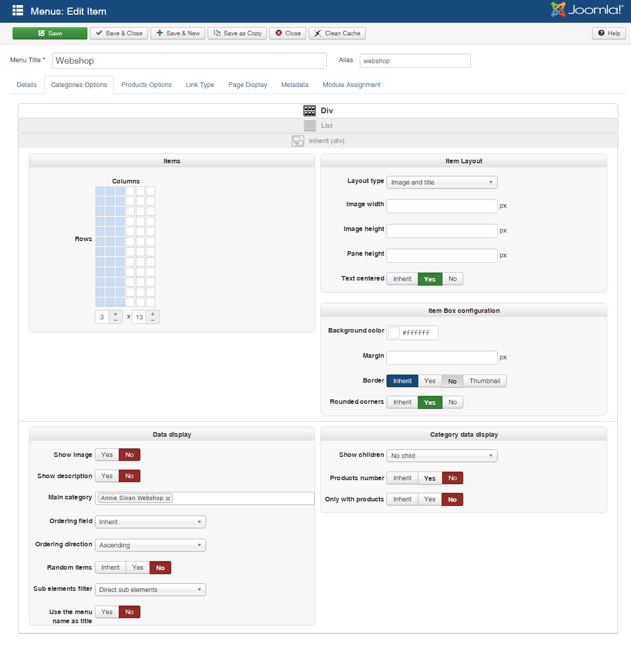
Task: Click Save as Copy
Action: tap(237, 33)
